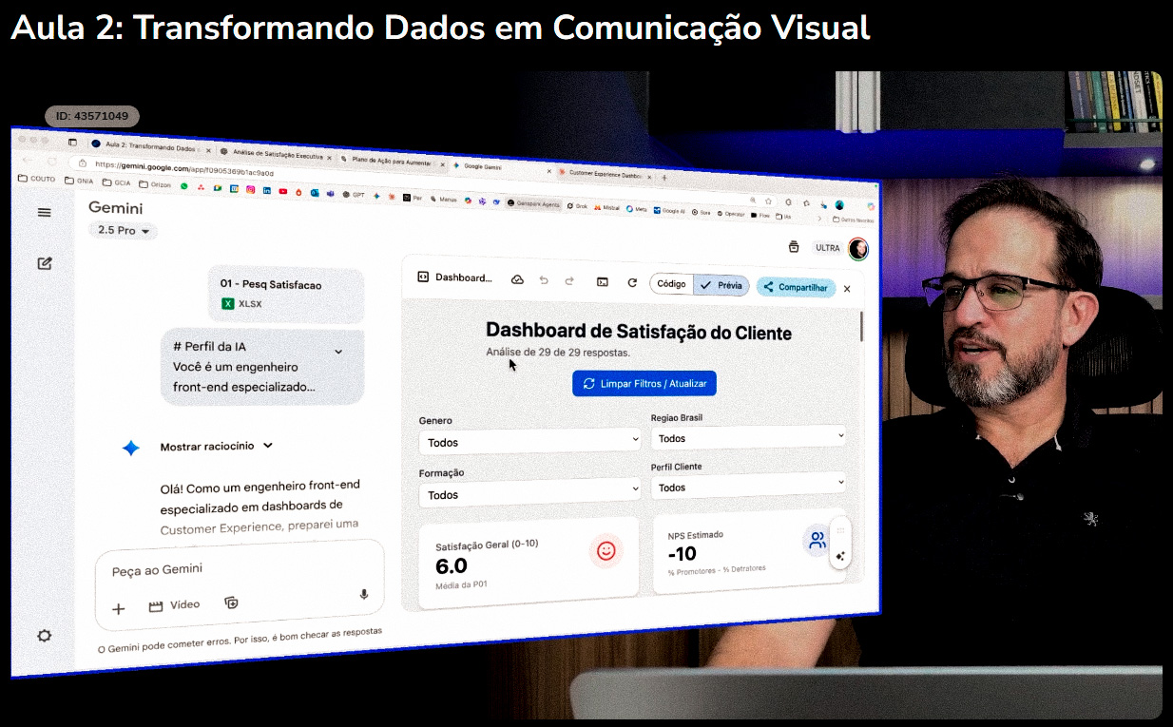The height and width of the screenshot is (727, 1173).
Task: Open the Gemini sidebar hamburger menu
Action: coord(44,212)
